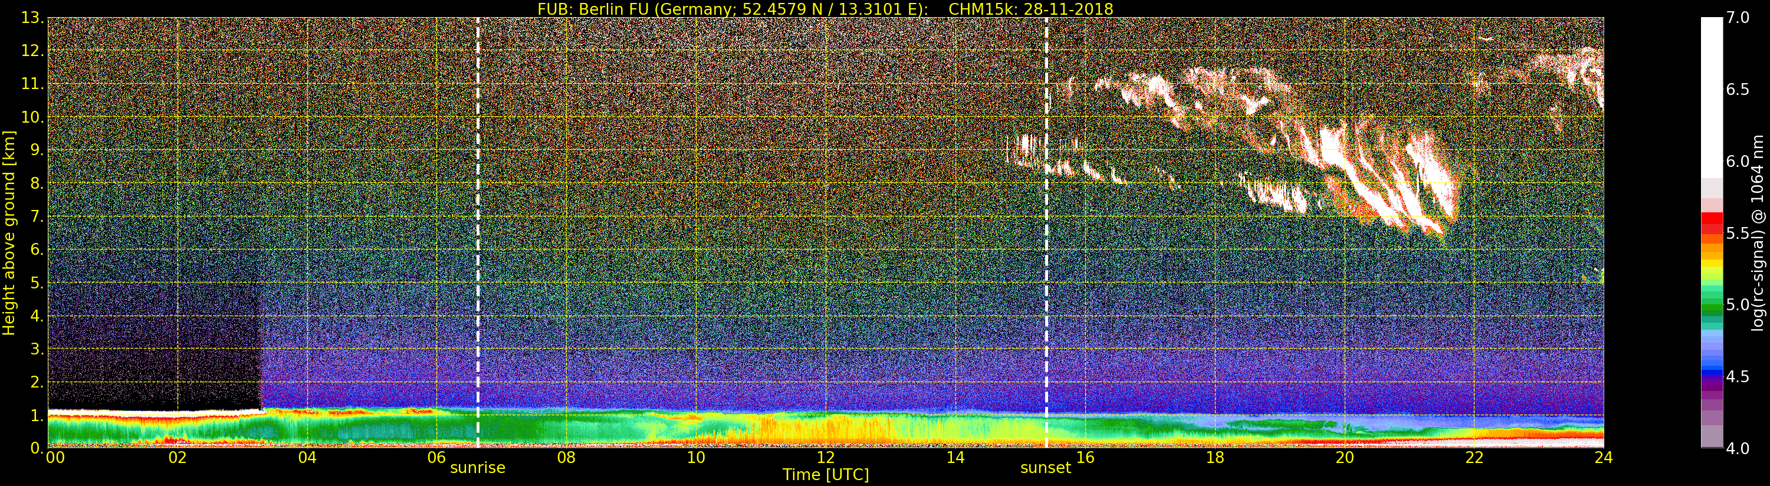Viewport: 1770px width, 486px height.
Task: Click the '04' time axis tick label
Action: tap(307, 458)
